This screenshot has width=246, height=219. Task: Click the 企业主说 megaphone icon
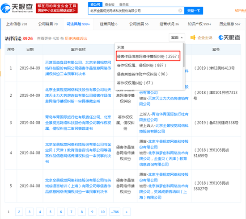tap(193, 37)
